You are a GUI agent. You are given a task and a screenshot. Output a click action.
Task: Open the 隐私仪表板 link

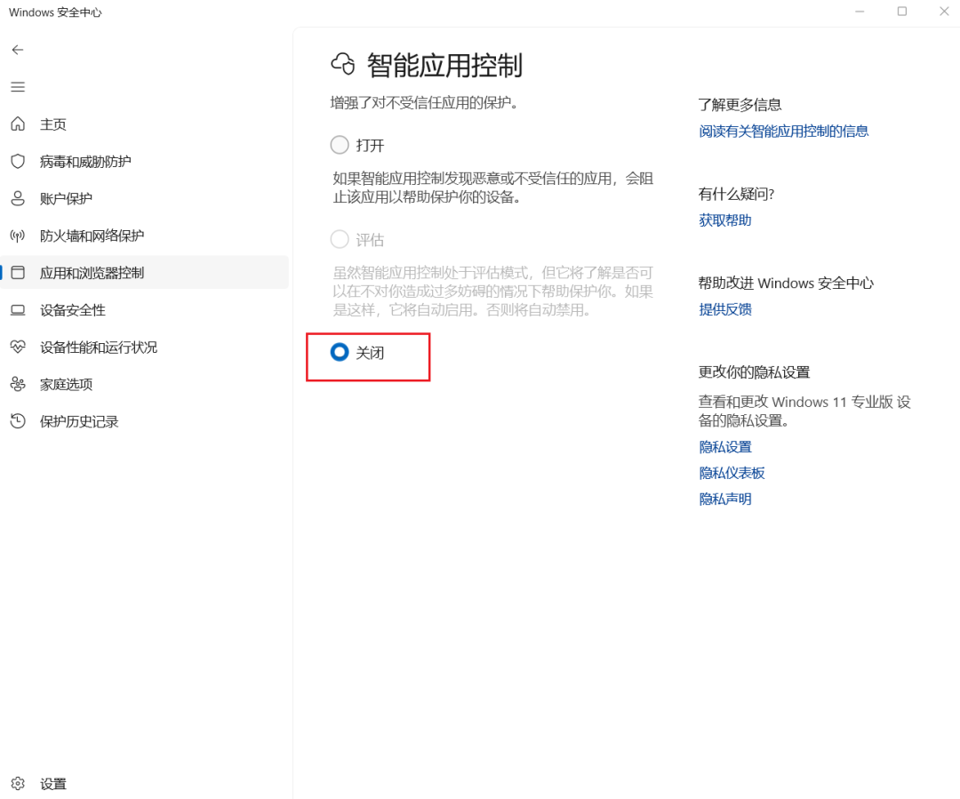(732, 473)
